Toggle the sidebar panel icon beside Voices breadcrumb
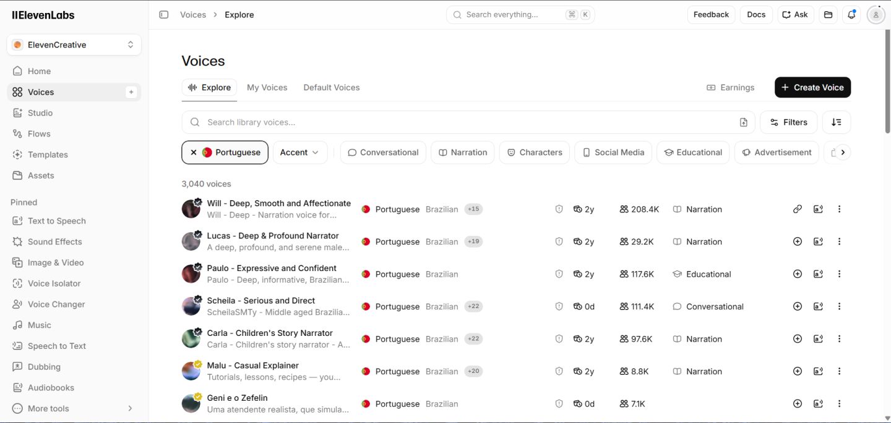The width and height of the screenshot is (891, 423). pyautogui.click(x=163, y=15)
